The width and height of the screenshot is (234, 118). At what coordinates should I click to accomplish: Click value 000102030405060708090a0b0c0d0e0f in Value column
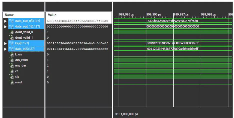pos(77,43)
